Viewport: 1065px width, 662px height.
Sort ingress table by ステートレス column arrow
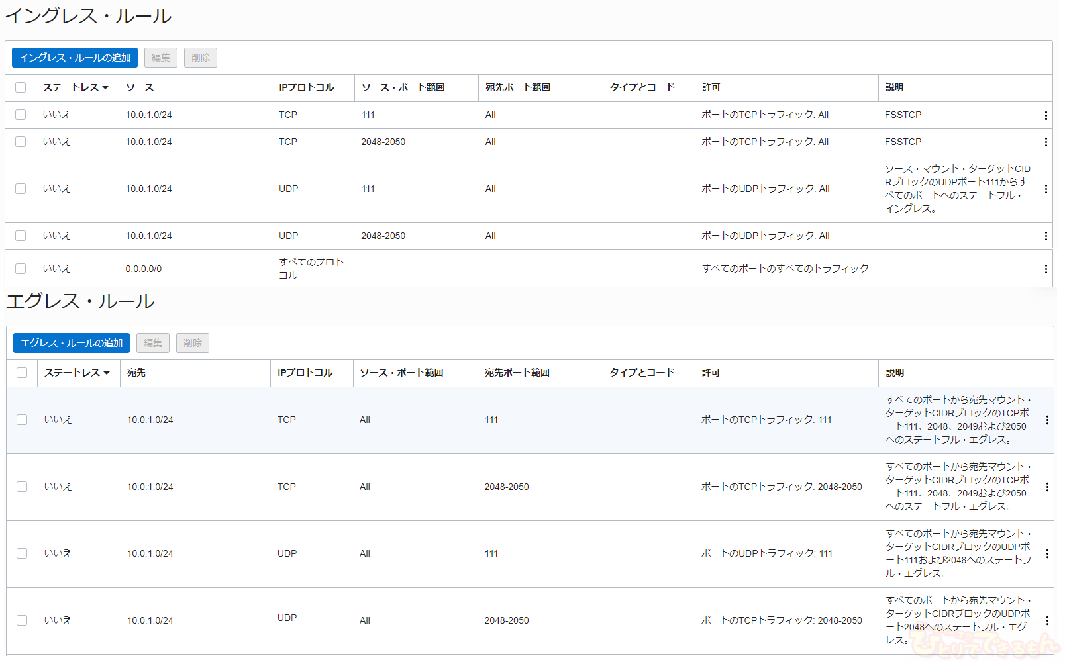(106, 88)
